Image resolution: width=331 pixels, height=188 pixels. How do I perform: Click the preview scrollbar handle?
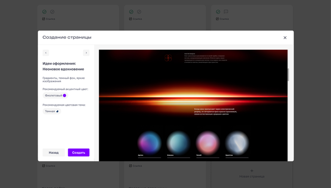point(288,74)
